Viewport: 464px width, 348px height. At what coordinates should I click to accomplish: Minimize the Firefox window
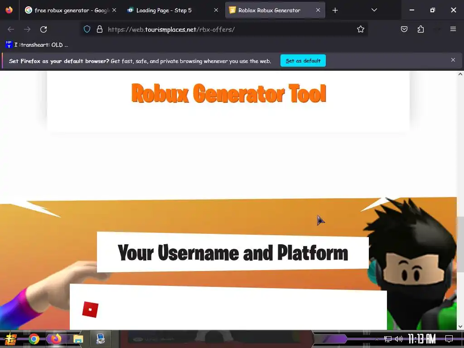coord(411,10)
